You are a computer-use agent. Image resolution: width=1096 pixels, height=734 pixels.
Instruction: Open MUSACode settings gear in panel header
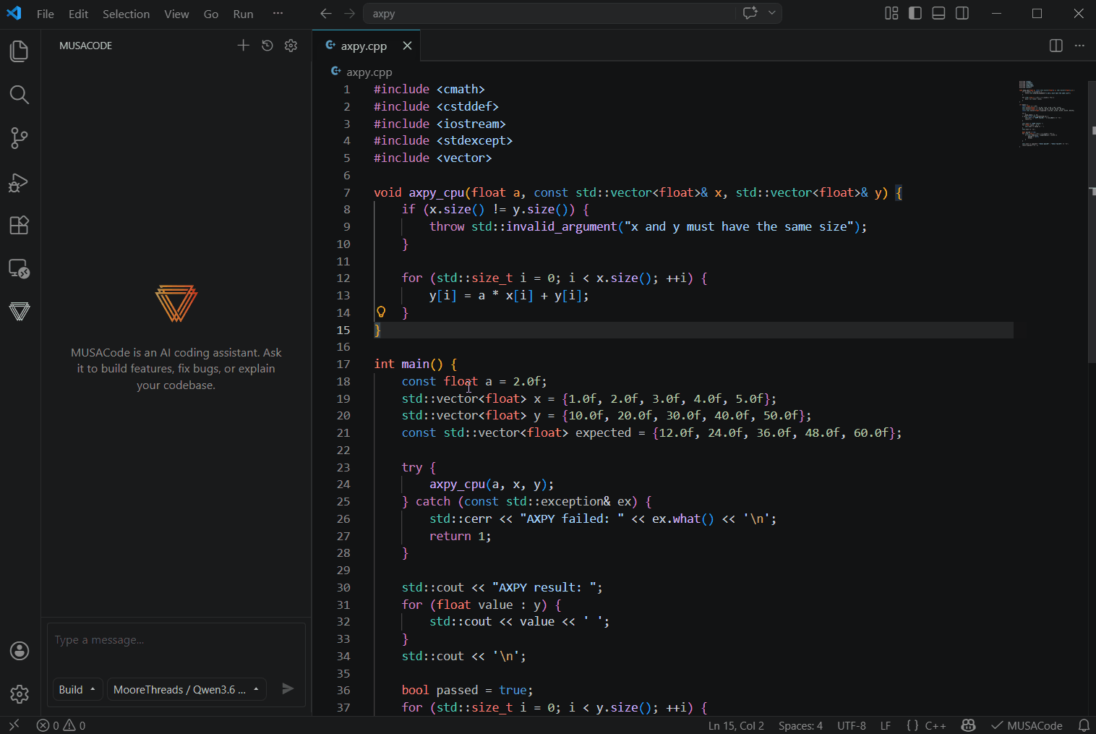click(291, 46)
